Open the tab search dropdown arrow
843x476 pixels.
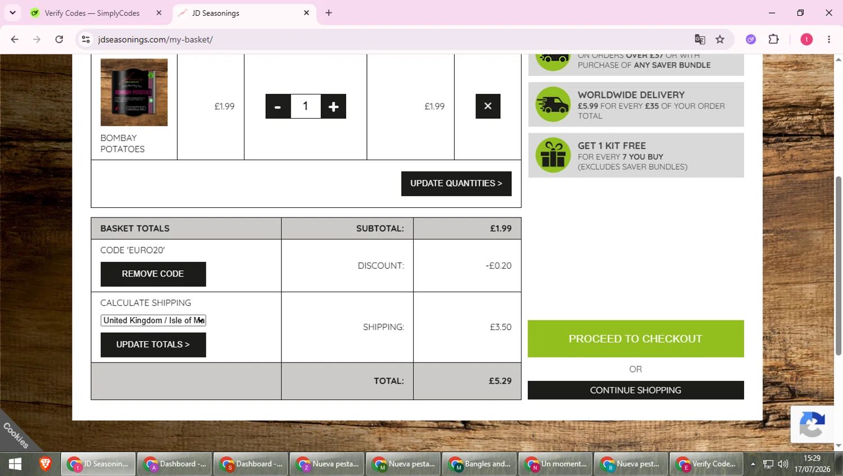tap(12, 13)
